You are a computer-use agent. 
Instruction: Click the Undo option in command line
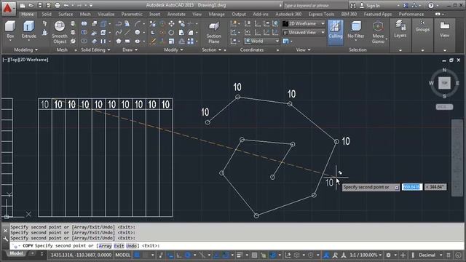[x=131, y=246]
